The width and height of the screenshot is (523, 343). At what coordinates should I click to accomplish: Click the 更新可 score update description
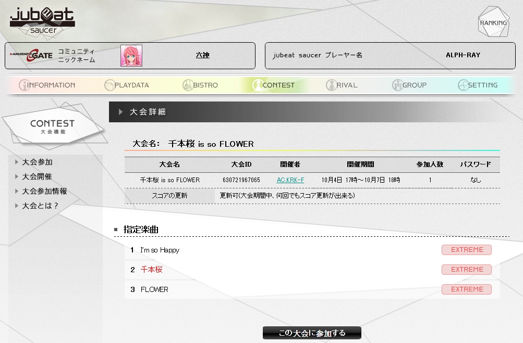[287, 196]
